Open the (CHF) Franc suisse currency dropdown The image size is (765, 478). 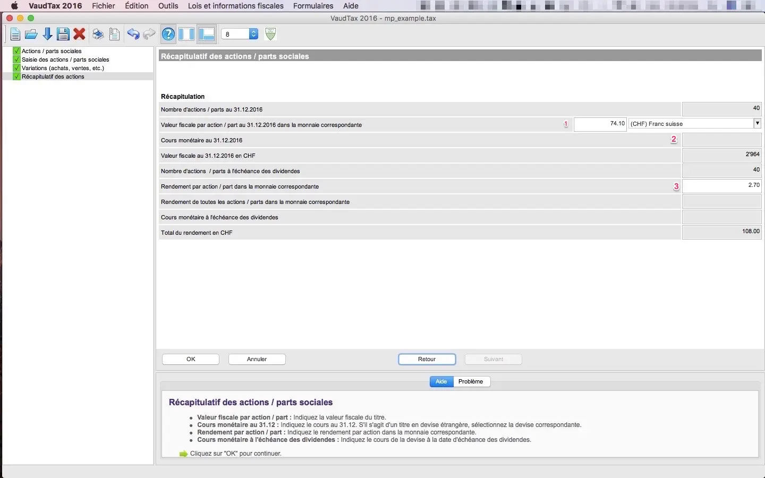[x=695, y=124]
